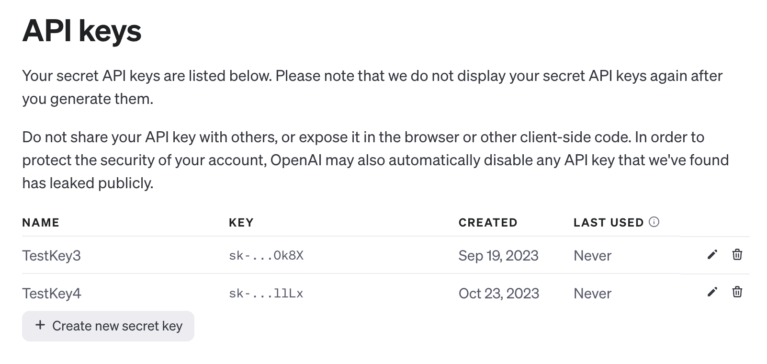Image resolution: width=767 pixels, height=364 pixels.
Task: Select the TestKey4 name cell
Action: [52, 293]
